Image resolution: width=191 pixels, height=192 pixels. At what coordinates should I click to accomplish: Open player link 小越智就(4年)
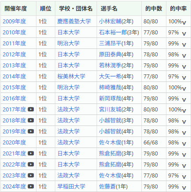click(116, 132)
